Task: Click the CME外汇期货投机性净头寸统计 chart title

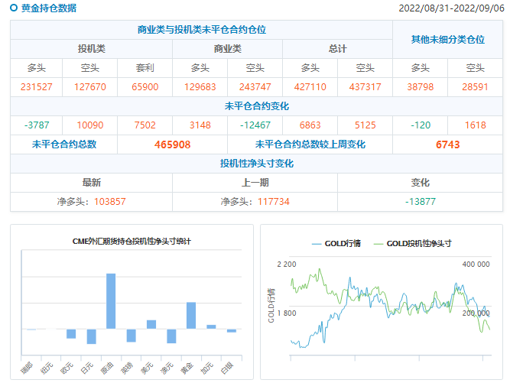Action: (x=132, y=242)
